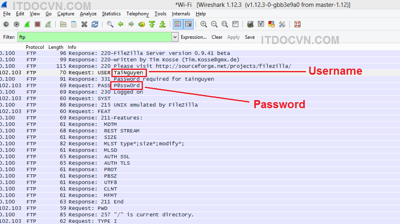Open coloring rules icon in toolbar
This screenshot has height=224, width=400.
(x=271, y=24)
